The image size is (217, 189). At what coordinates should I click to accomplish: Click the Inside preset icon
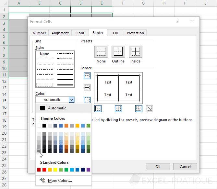click(136, 51)
